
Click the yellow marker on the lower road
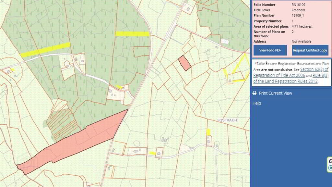[x=152, y=153]
